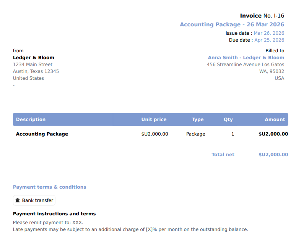Click the Payment terms & conditions heading
The image size is (296, 252).
(x=49, y=187)
